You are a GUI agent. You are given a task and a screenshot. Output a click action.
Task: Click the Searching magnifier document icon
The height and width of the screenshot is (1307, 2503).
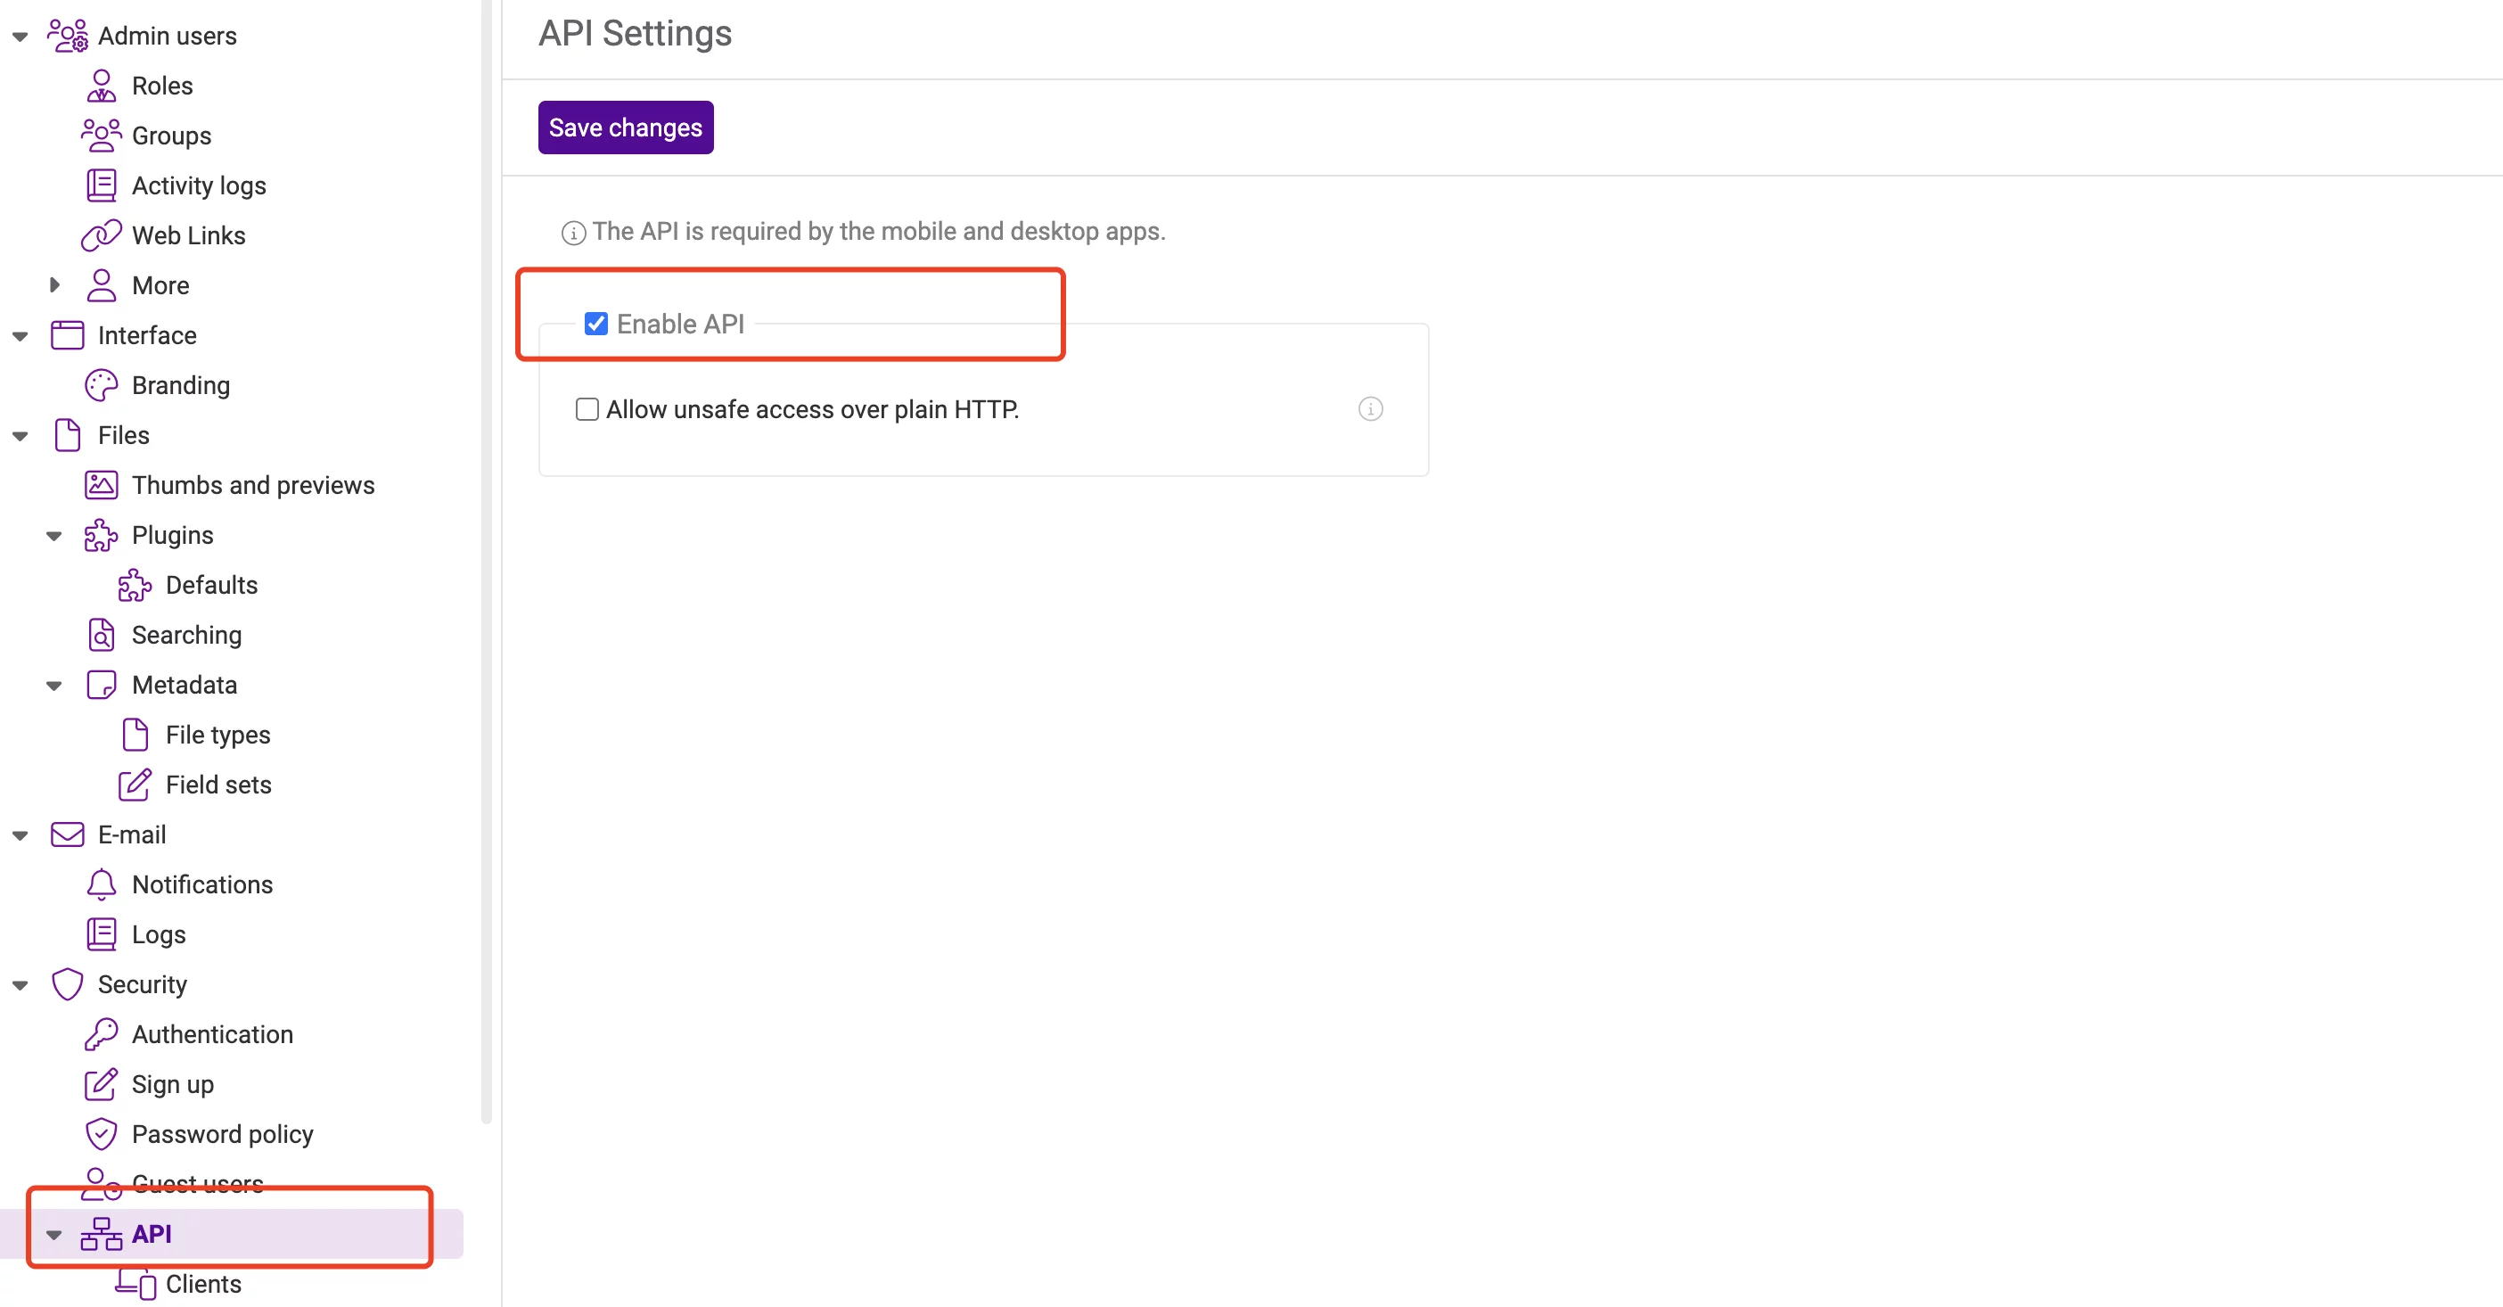[x=101, y=635]
